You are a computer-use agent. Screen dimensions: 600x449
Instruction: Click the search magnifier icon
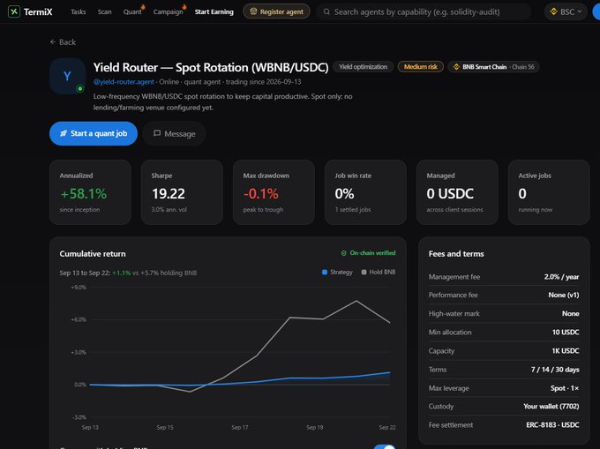(326, 11)
